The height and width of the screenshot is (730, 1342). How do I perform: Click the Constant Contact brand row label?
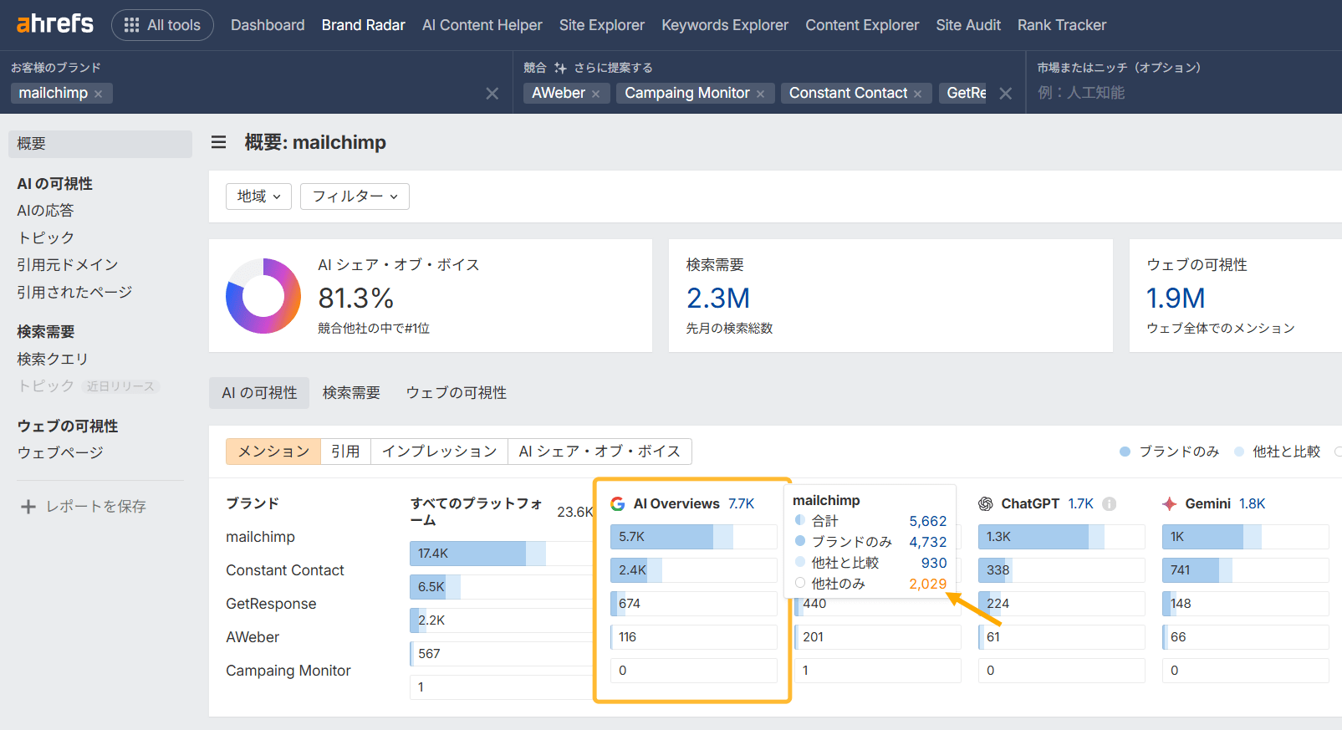(285, 570)
